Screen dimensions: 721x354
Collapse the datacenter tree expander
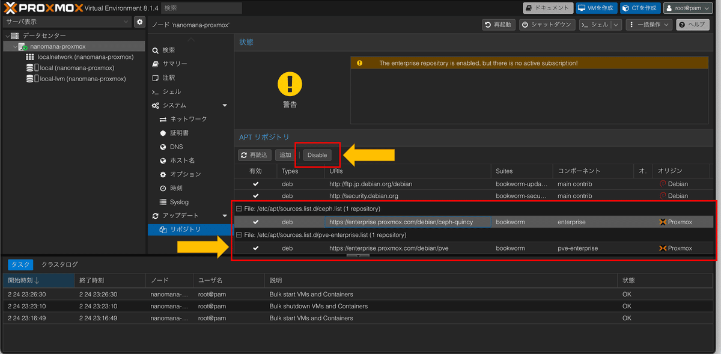tap(7, 35)
